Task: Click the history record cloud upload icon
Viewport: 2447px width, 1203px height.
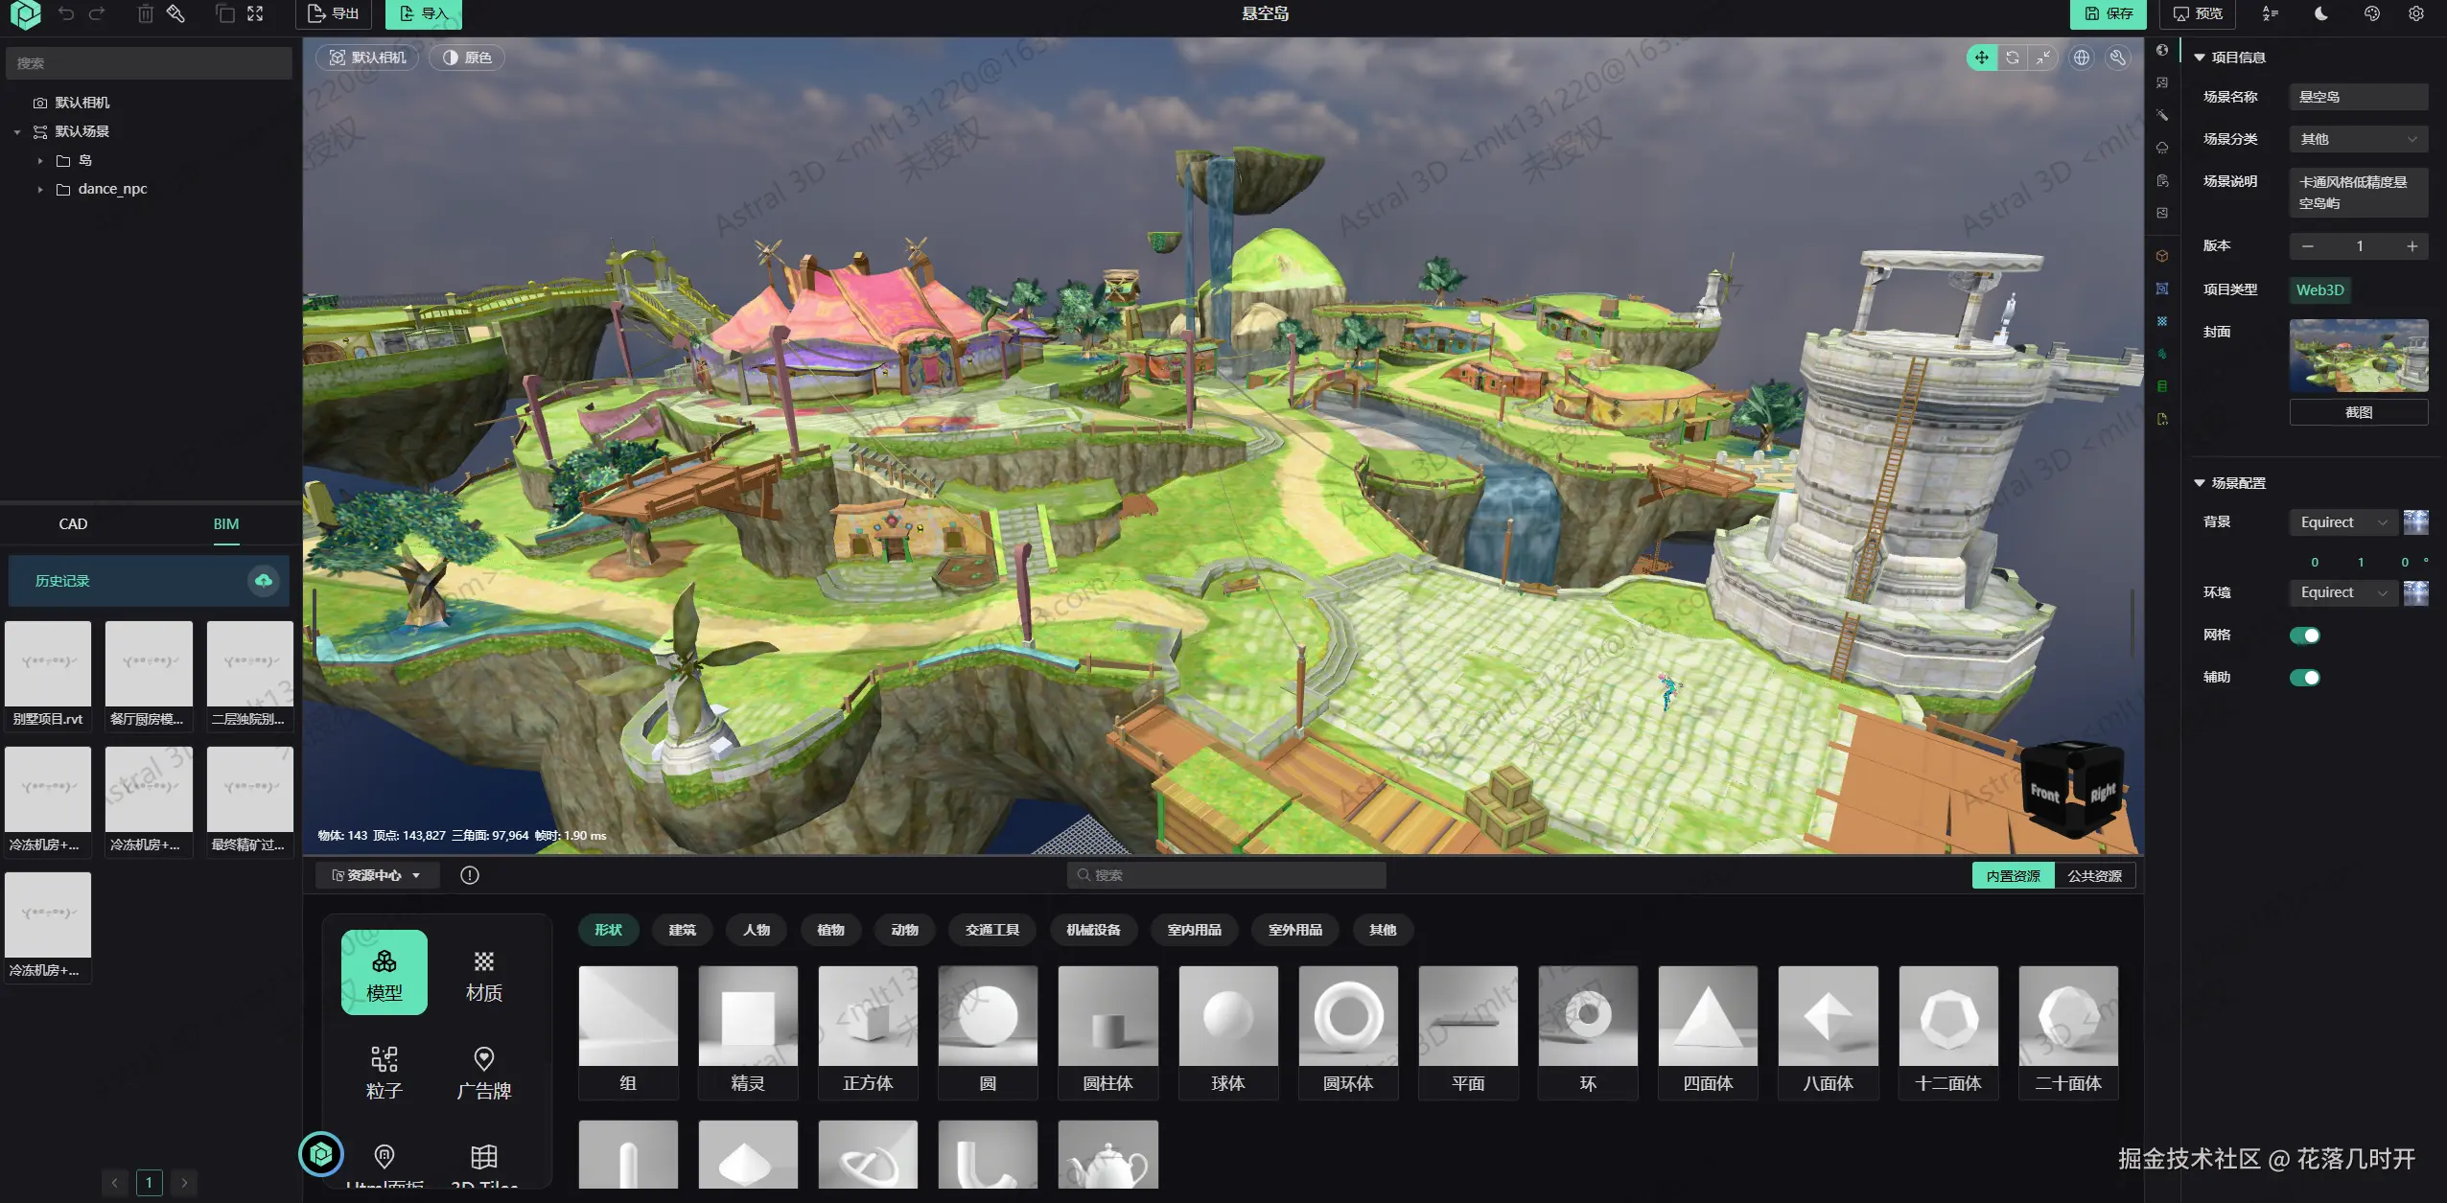Action: (263, 581)
